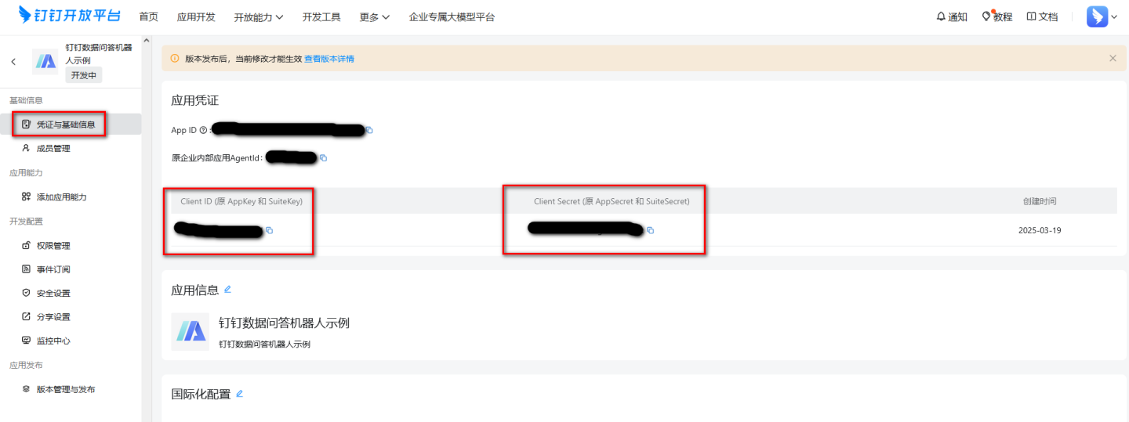Click the App ID help question icon
Image resolution: width=1129 pixels, height=422 pixels.
pyautogui.click(x=203, y=130)
